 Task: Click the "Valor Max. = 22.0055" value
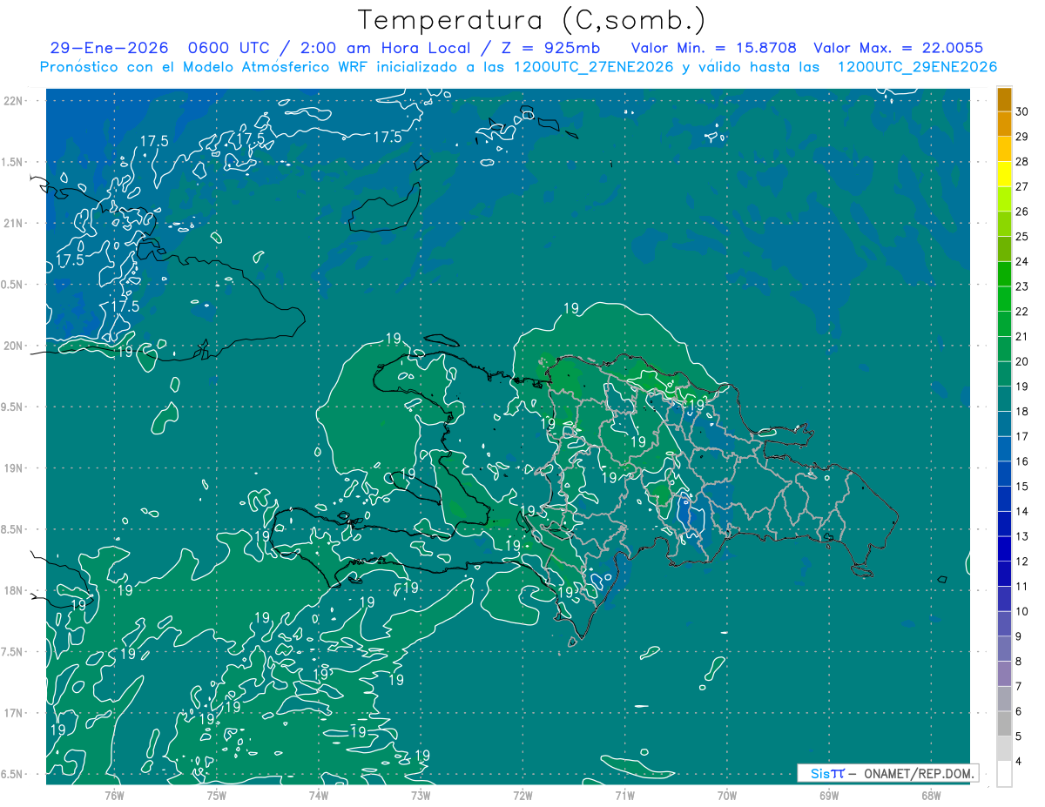[898, 48]
